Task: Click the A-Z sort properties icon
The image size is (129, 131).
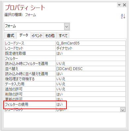Action: click(123, 16)
